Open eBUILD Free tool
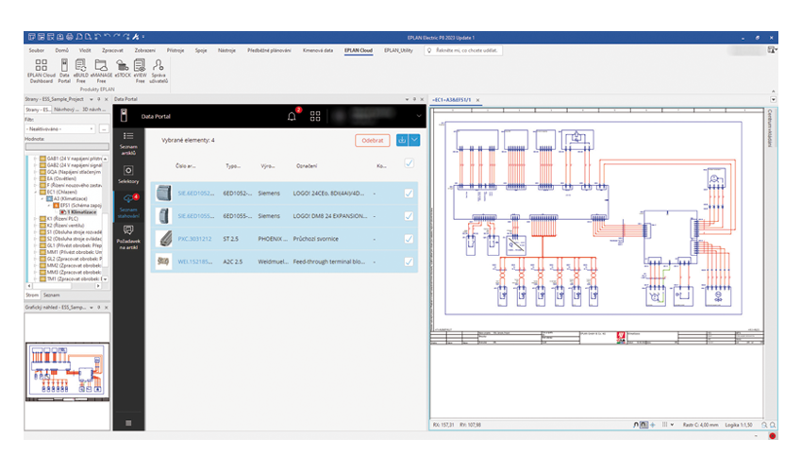Viewport: 802px width, 472px height. (x=81, y=71)
